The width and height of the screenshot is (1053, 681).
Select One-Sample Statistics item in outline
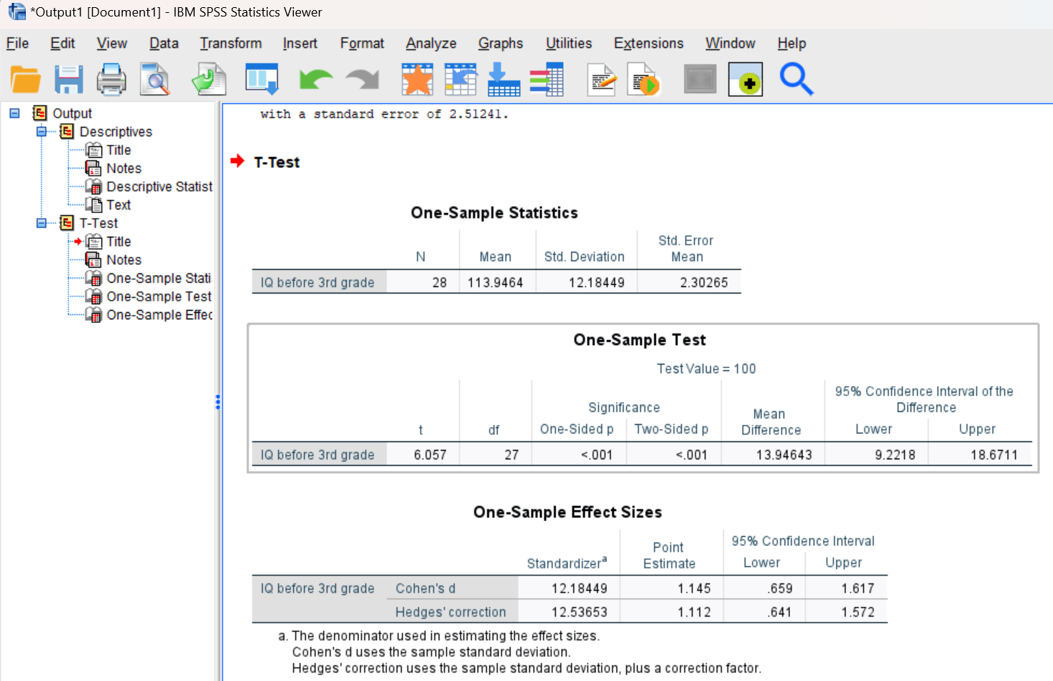159,278
